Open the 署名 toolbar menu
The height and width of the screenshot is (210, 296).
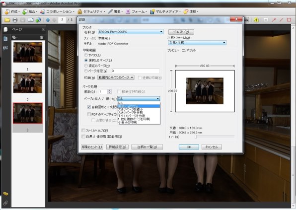click(115, 12)
